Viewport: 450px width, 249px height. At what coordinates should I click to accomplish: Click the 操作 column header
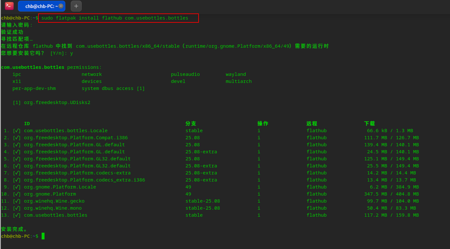(x=263, y=124)
